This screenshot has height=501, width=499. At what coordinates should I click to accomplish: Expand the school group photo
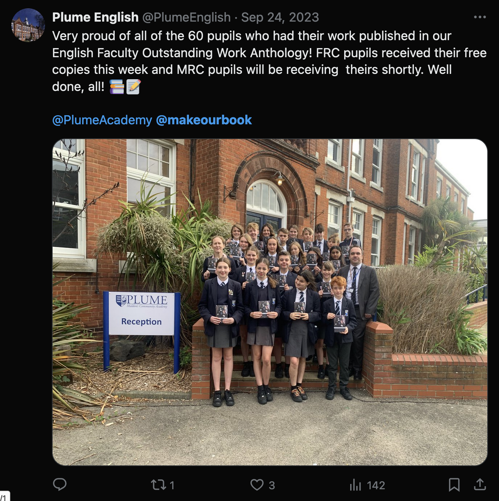click(270, 302)
